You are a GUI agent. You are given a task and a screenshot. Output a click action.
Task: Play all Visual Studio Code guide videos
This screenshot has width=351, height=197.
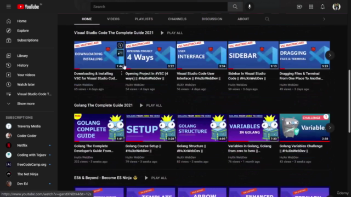pos(172,33)
